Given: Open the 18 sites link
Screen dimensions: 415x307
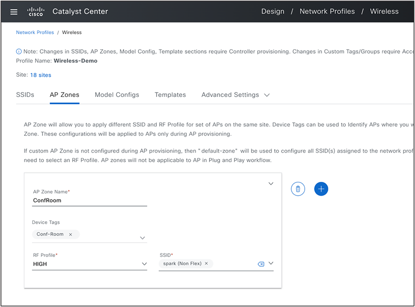Looking at the screenshot, I should pyautogui.click(x=41, y=75).
